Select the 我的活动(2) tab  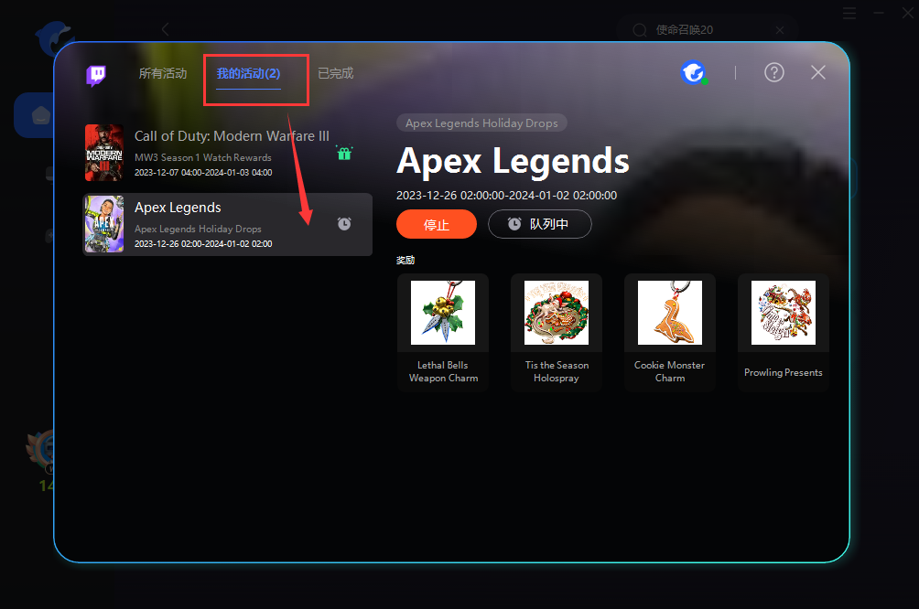248,73
